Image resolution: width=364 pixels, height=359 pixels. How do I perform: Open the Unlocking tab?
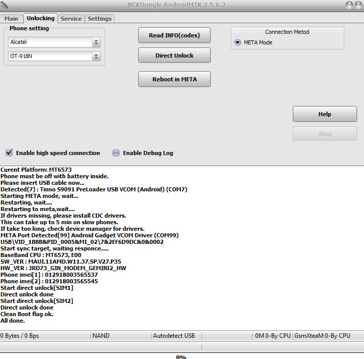40,18
